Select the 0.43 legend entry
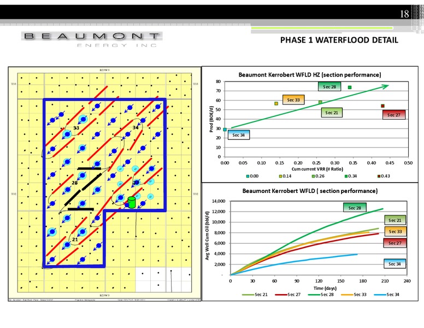Image resolution: width=424 pixels, height=328 pixels. tap(384, 176)
